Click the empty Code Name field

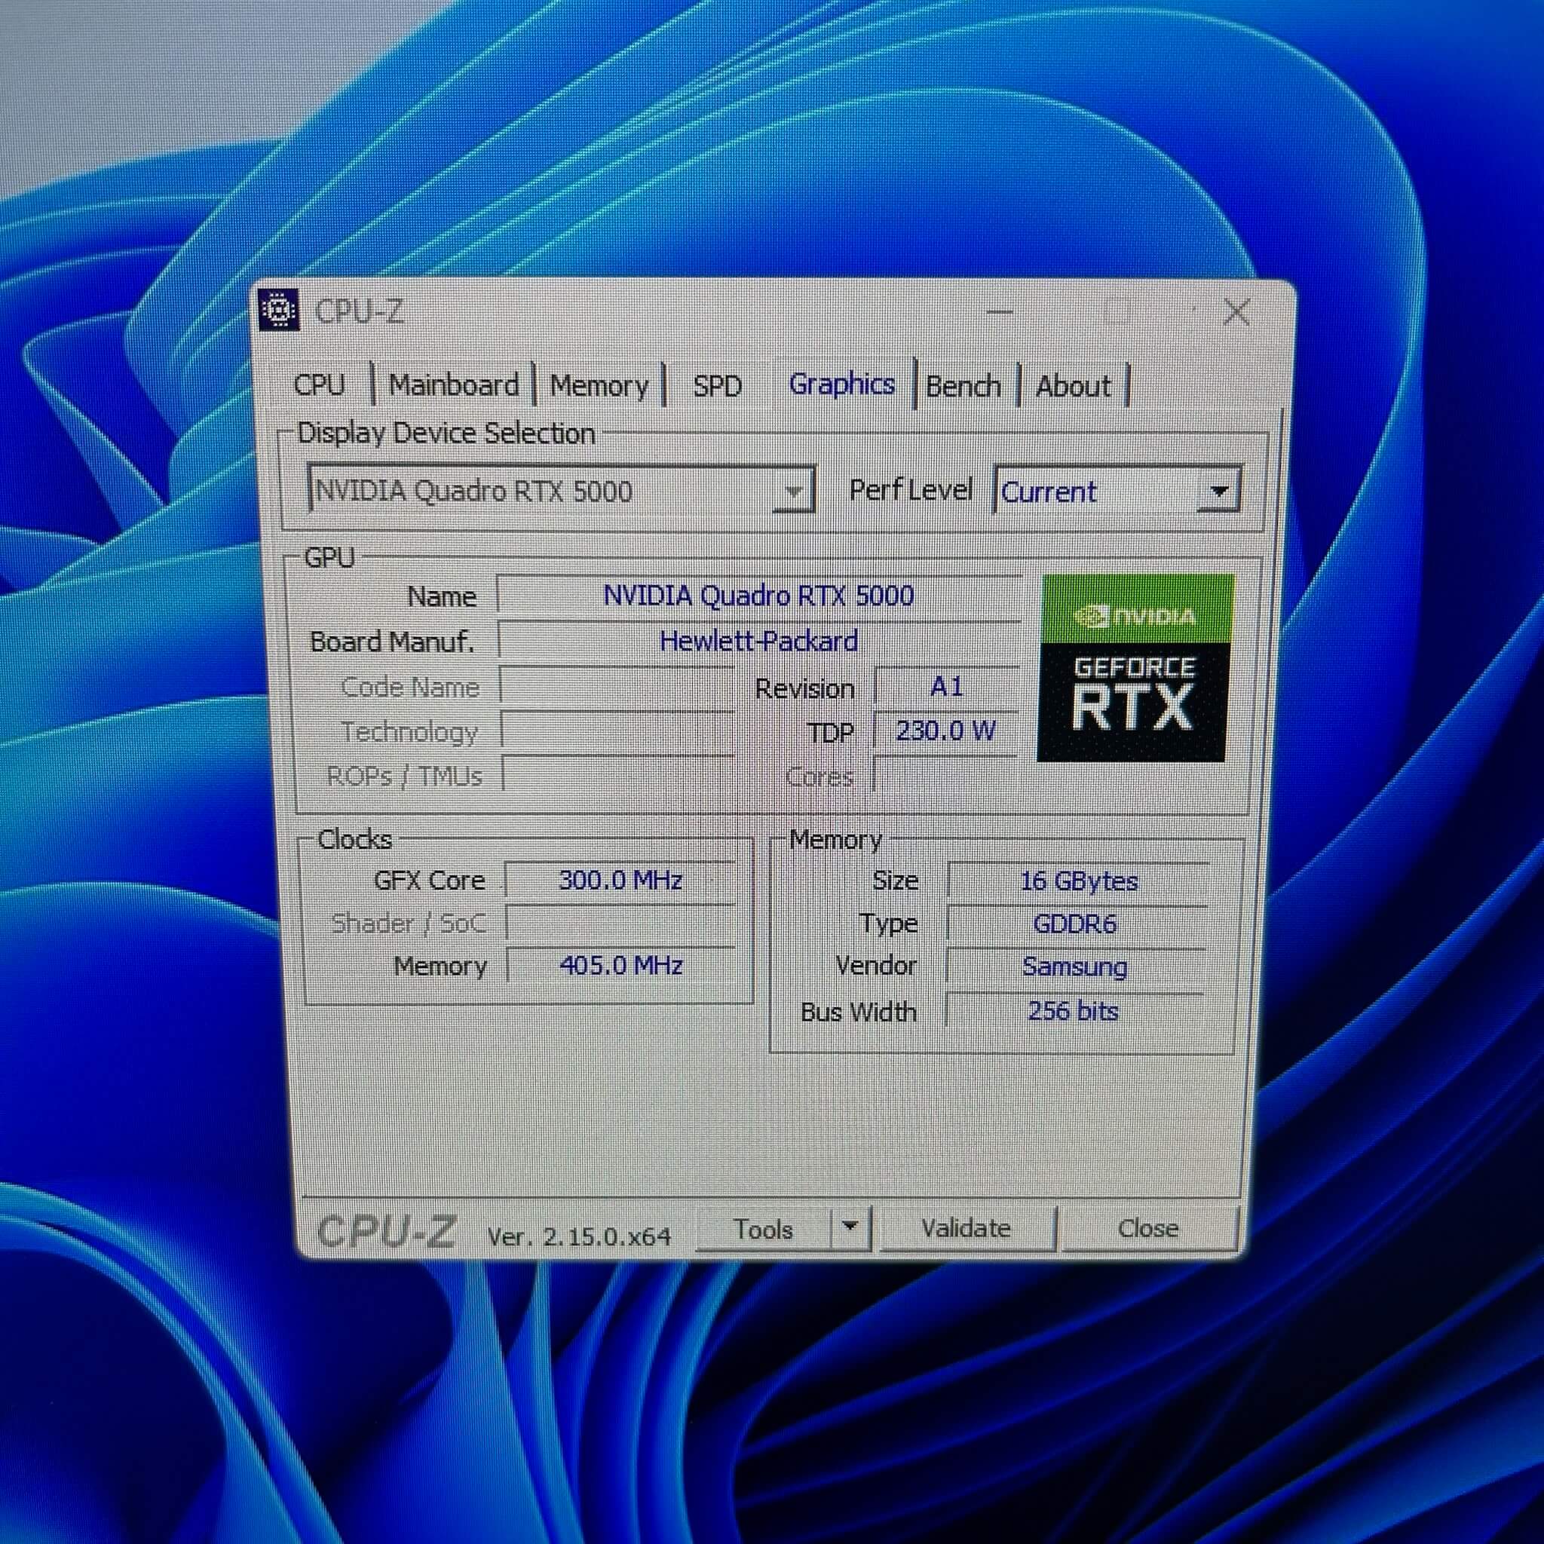click(616, 688)
